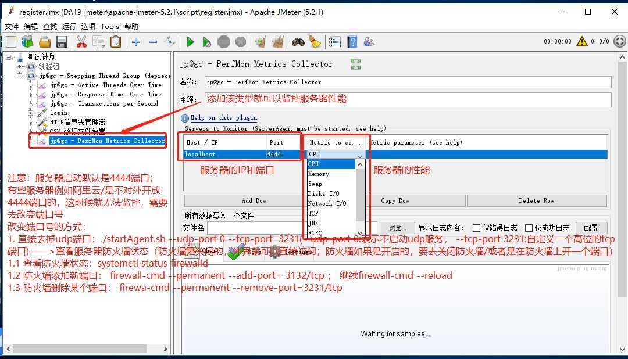Image resolution: width=628 pixels, height=359 pixels.
Task: Open the Function Helper list icon
Action: (335, 42)
